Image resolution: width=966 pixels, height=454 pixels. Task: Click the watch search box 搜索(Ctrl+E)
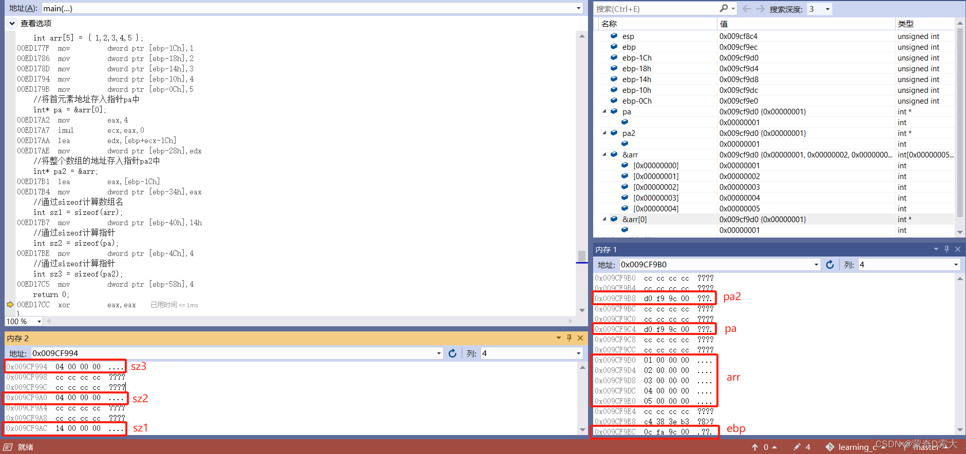[x=656, y=9]
